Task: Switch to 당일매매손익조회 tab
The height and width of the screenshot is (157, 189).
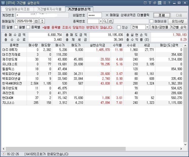Action: (17, 9)
